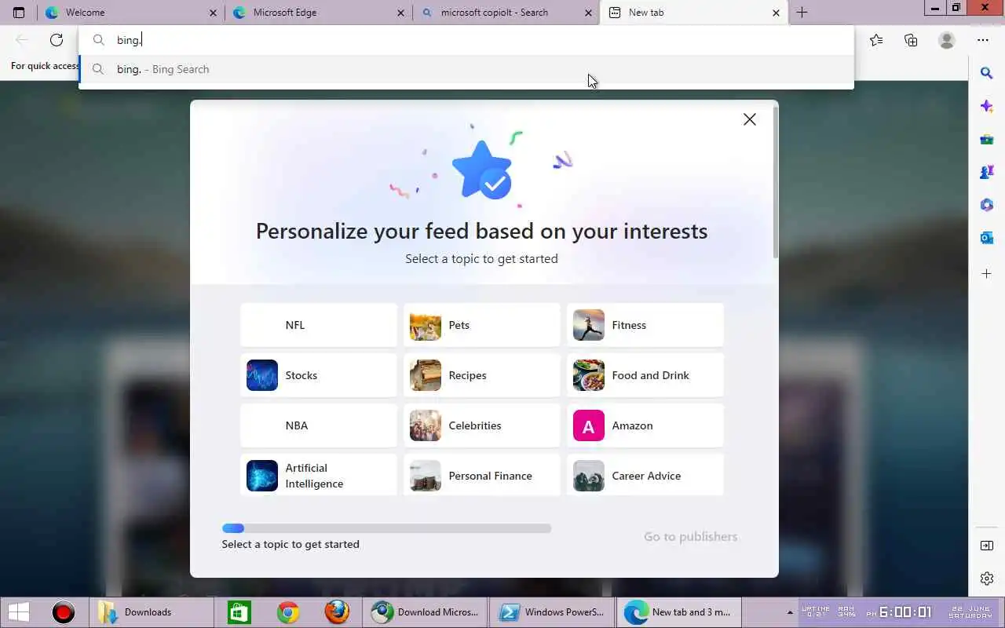The image size is (1005, 628).
Task: Select the NBA topic
Action: coord(319,425)
